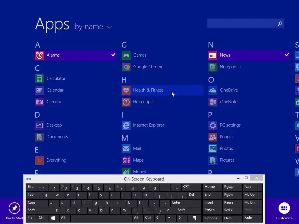The width and height of the screenshot is (299, 224).
Task: Toggle the left Shift key
Action: click(x=40, y=210)
